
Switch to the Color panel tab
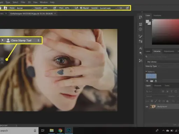[x=148, y=15]
